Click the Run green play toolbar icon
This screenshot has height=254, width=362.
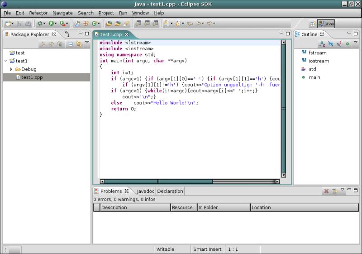click(51, 23)
